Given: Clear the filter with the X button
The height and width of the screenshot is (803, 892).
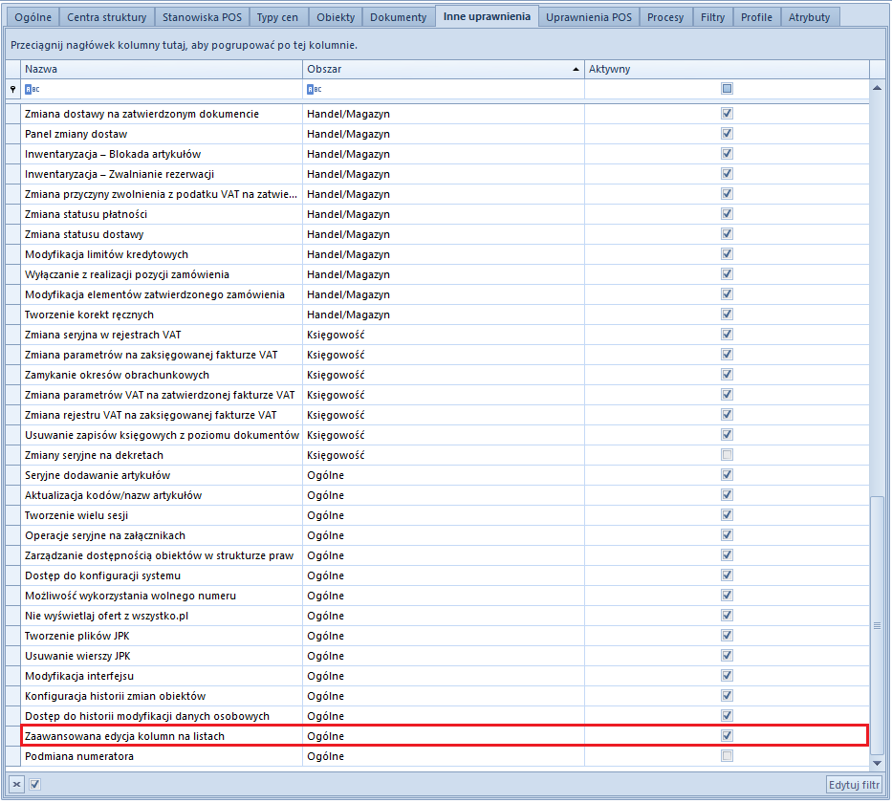Looking at the screenshot, I should click(15, 785).
